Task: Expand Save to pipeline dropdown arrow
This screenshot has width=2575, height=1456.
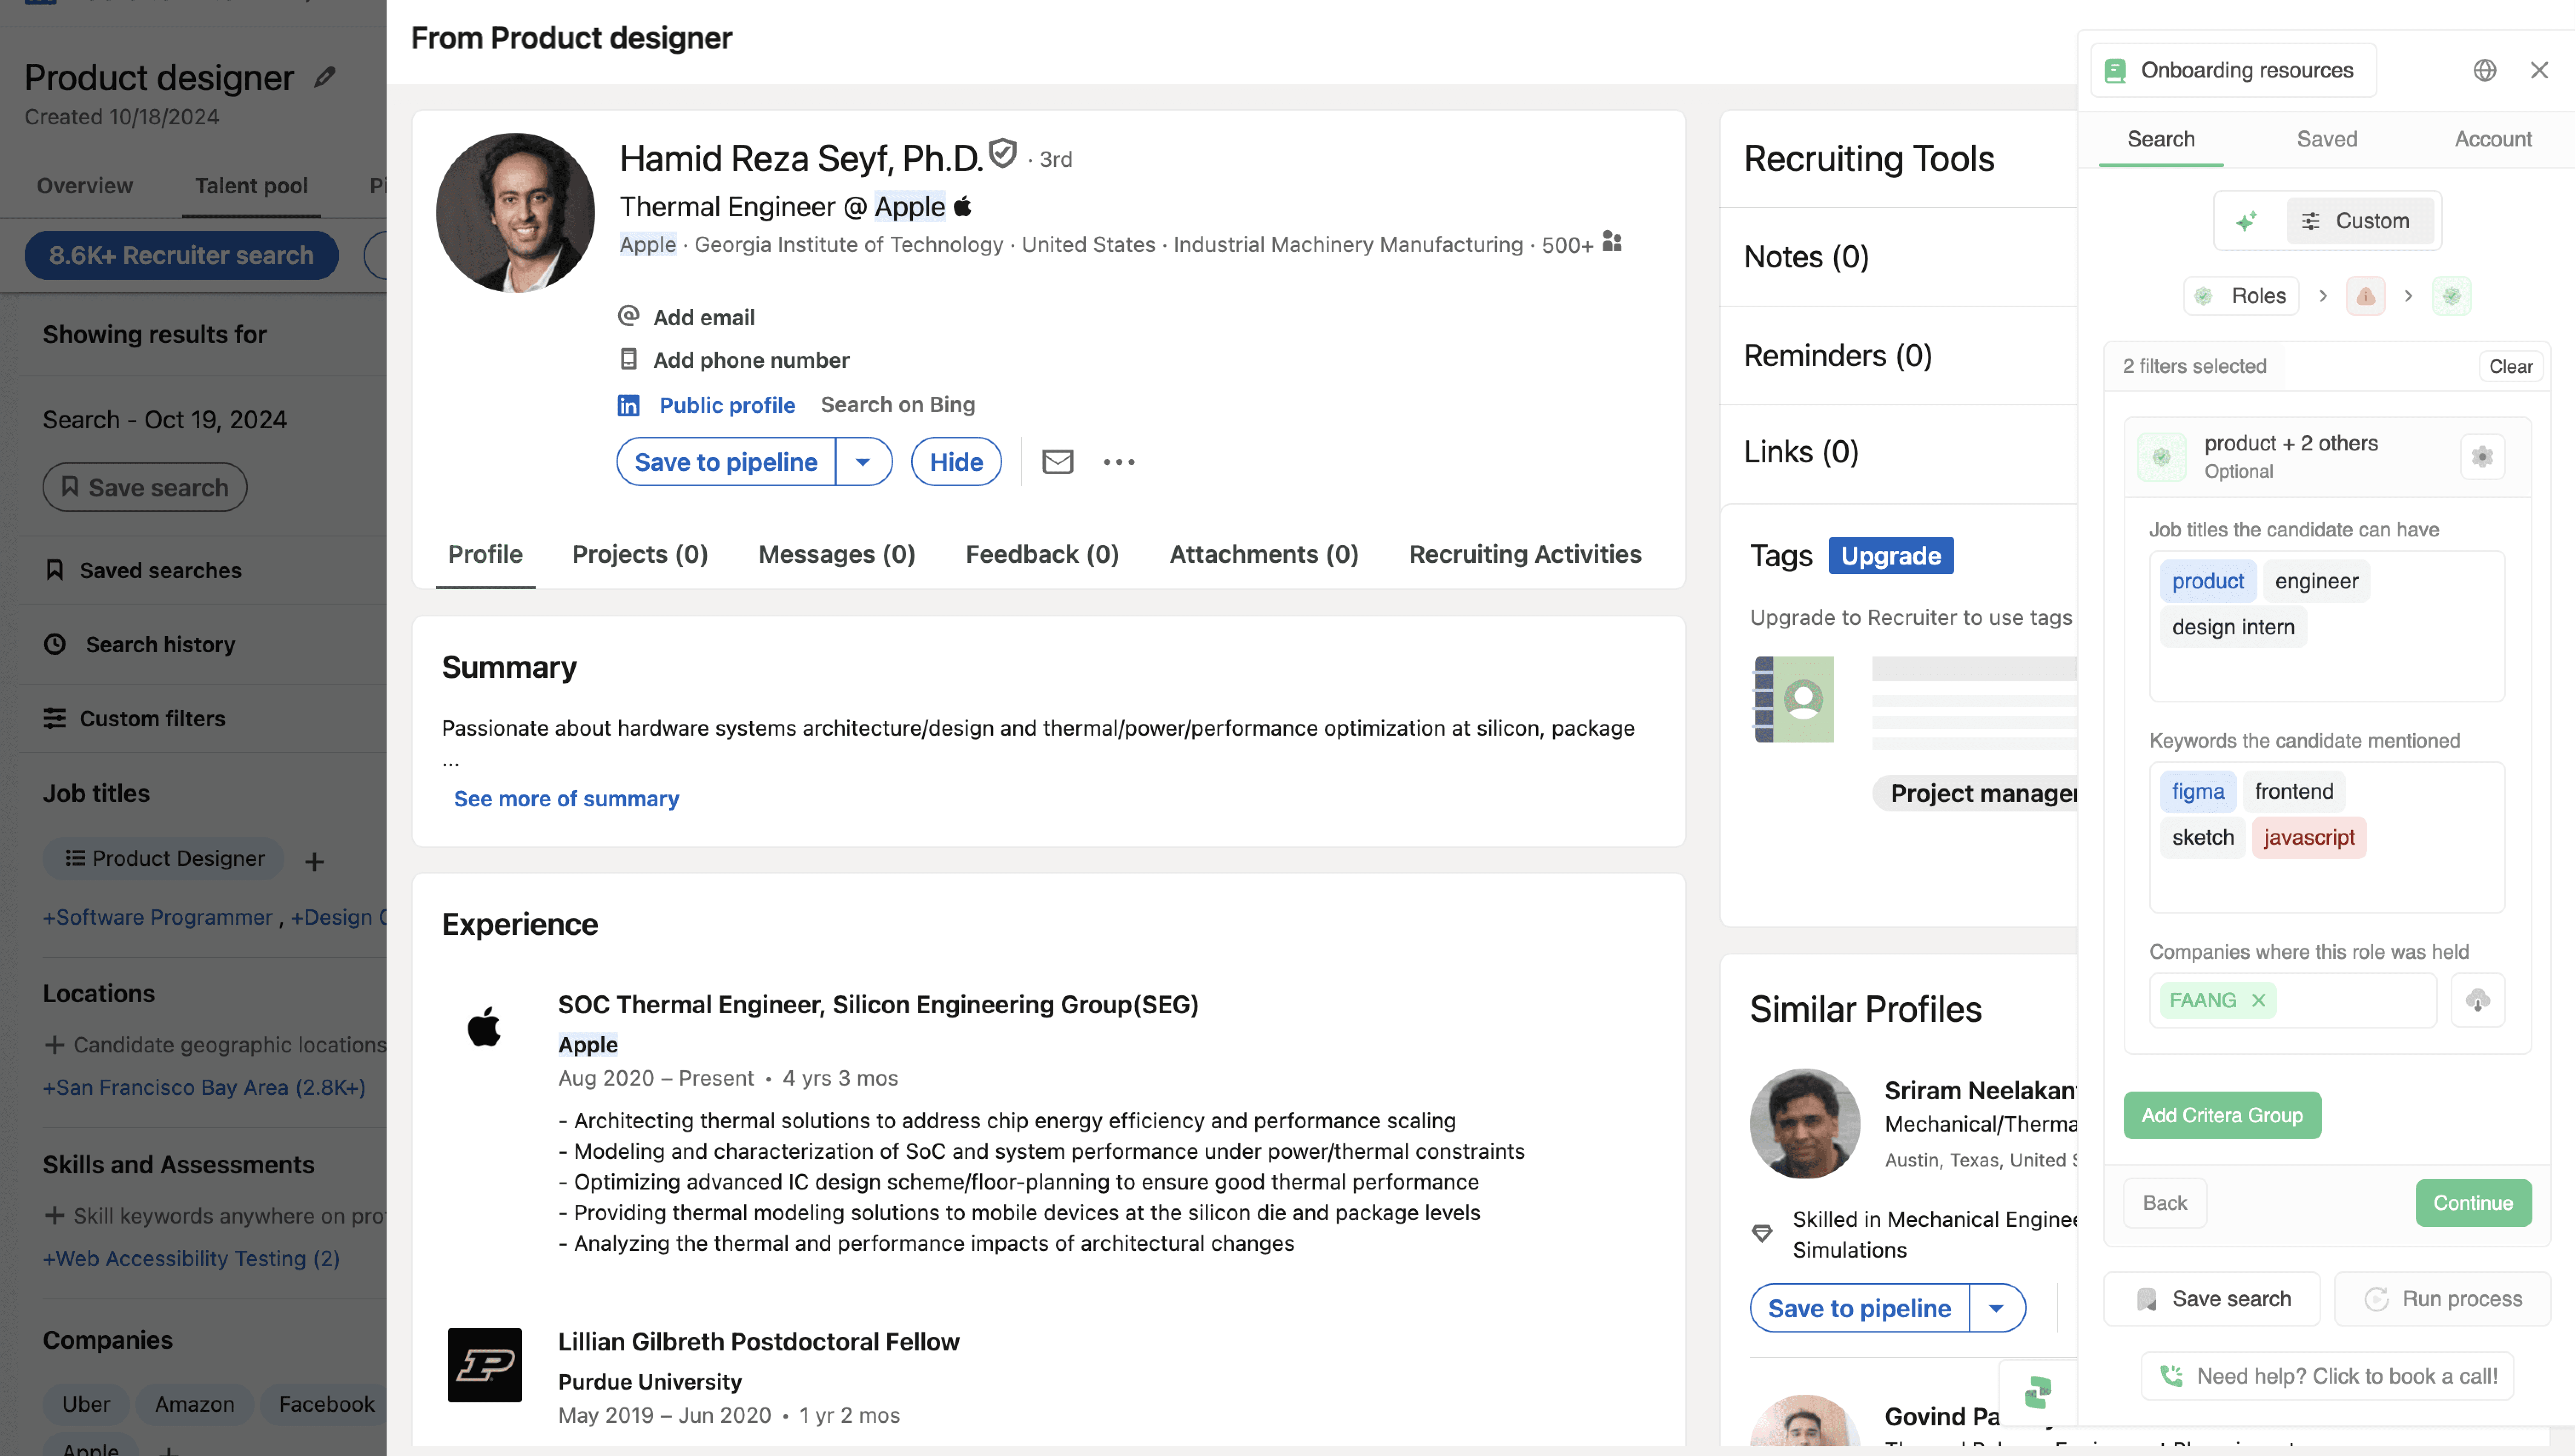Action: pyautogui.click(x=863, y=462)
